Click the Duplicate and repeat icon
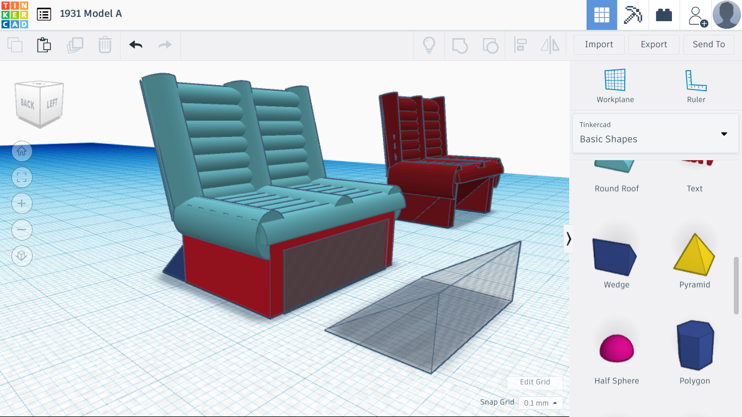The width and height of the screenshot is (742, 417). (75, 45)
